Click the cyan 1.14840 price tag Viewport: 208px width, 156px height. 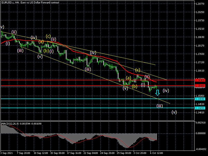pos(201,99)
